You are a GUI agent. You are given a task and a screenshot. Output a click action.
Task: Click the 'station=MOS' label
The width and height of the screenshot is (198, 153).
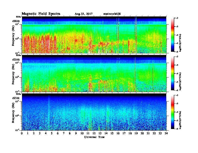(x=112, y=14)
